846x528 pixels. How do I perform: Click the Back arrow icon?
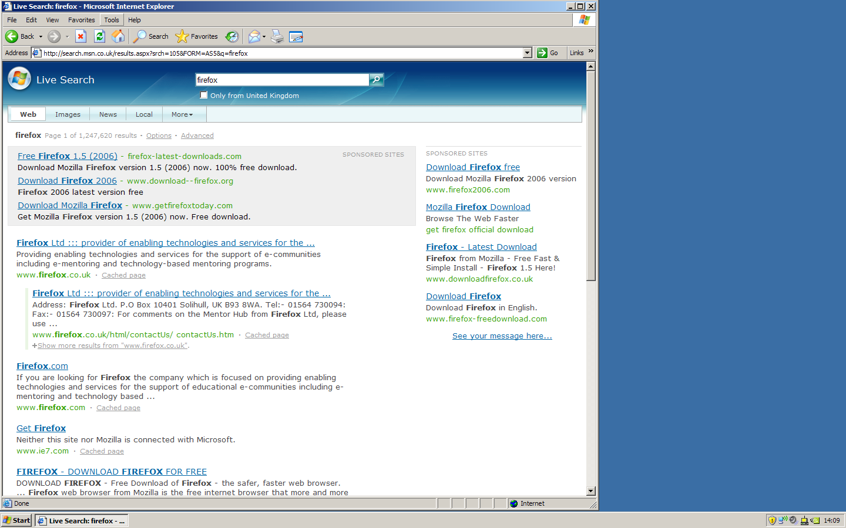point(12,36)
